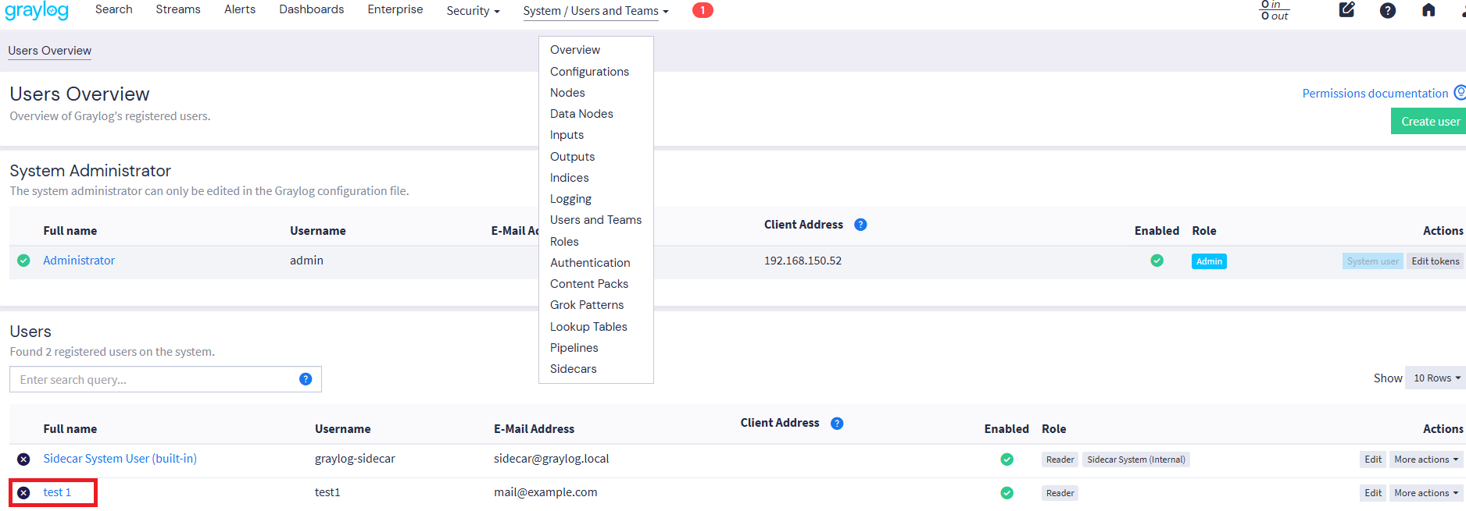This screenshot has width=1466, height=511.
Task: Click the Admin role badge
Action: click(x=1208, y=261)
